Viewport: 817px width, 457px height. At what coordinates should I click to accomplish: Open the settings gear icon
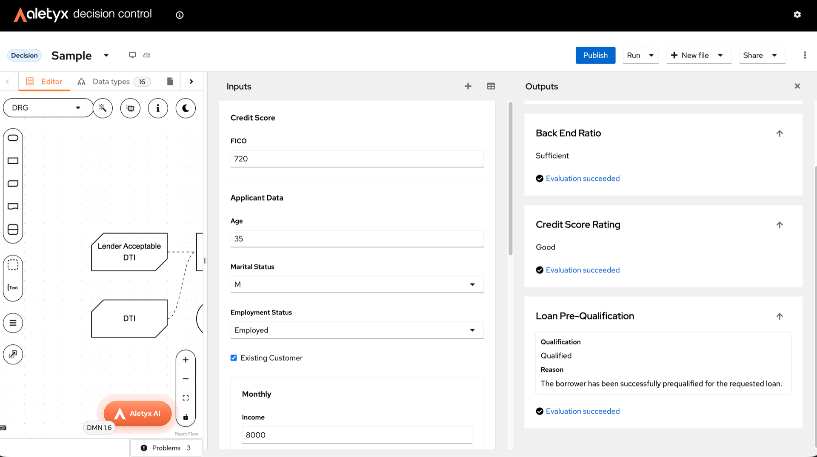click(797, 14)
